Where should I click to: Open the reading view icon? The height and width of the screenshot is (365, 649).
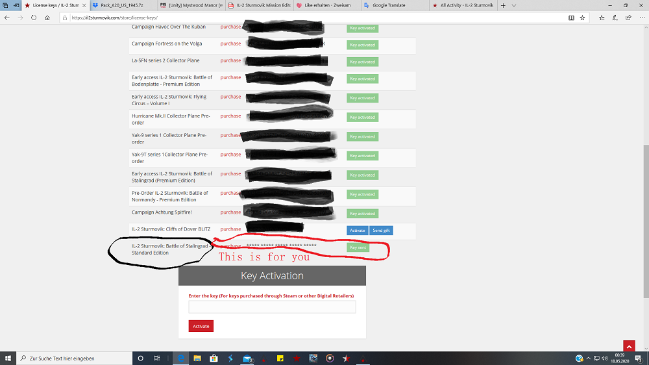571,18
